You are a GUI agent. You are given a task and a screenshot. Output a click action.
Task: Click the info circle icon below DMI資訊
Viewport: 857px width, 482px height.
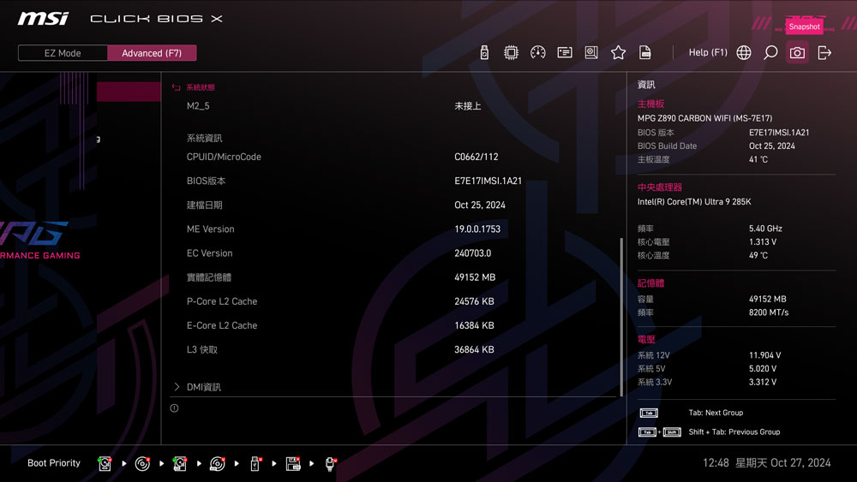[x=174, y=408]
